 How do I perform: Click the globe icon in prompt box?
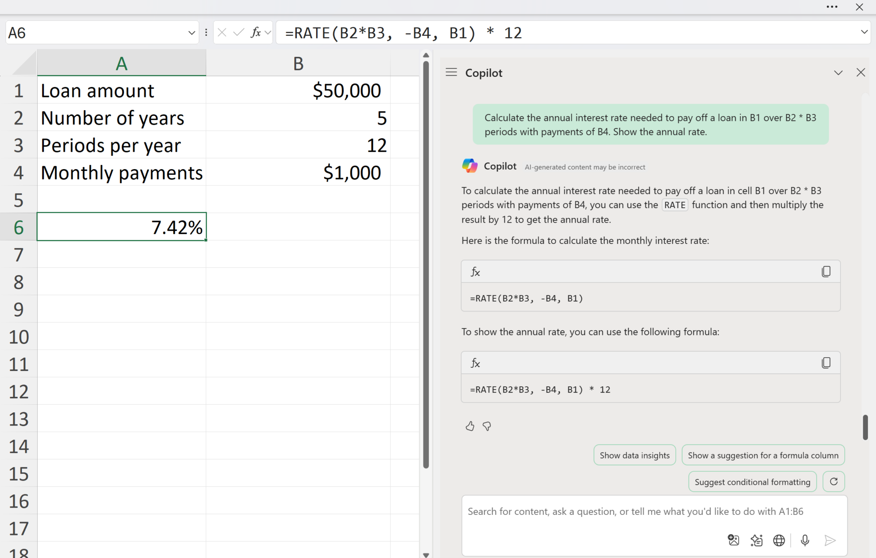[x=779, y=540]
